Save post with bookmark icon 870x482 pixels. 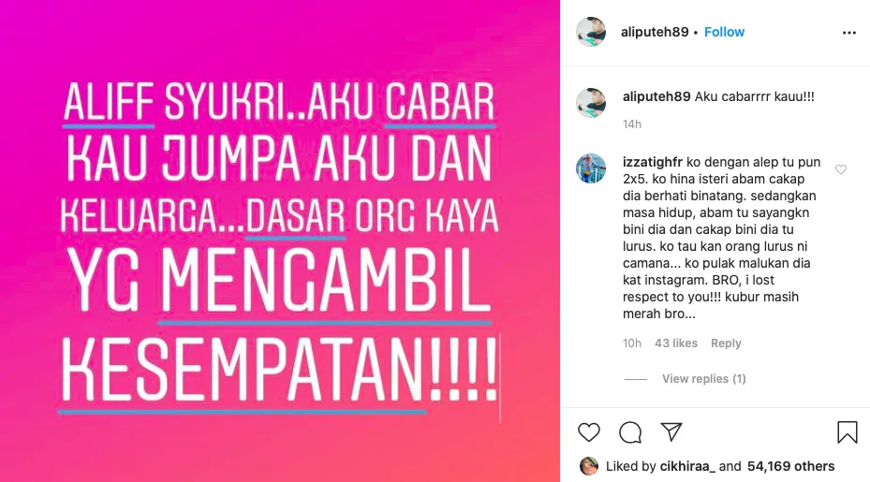coord(848,432)
